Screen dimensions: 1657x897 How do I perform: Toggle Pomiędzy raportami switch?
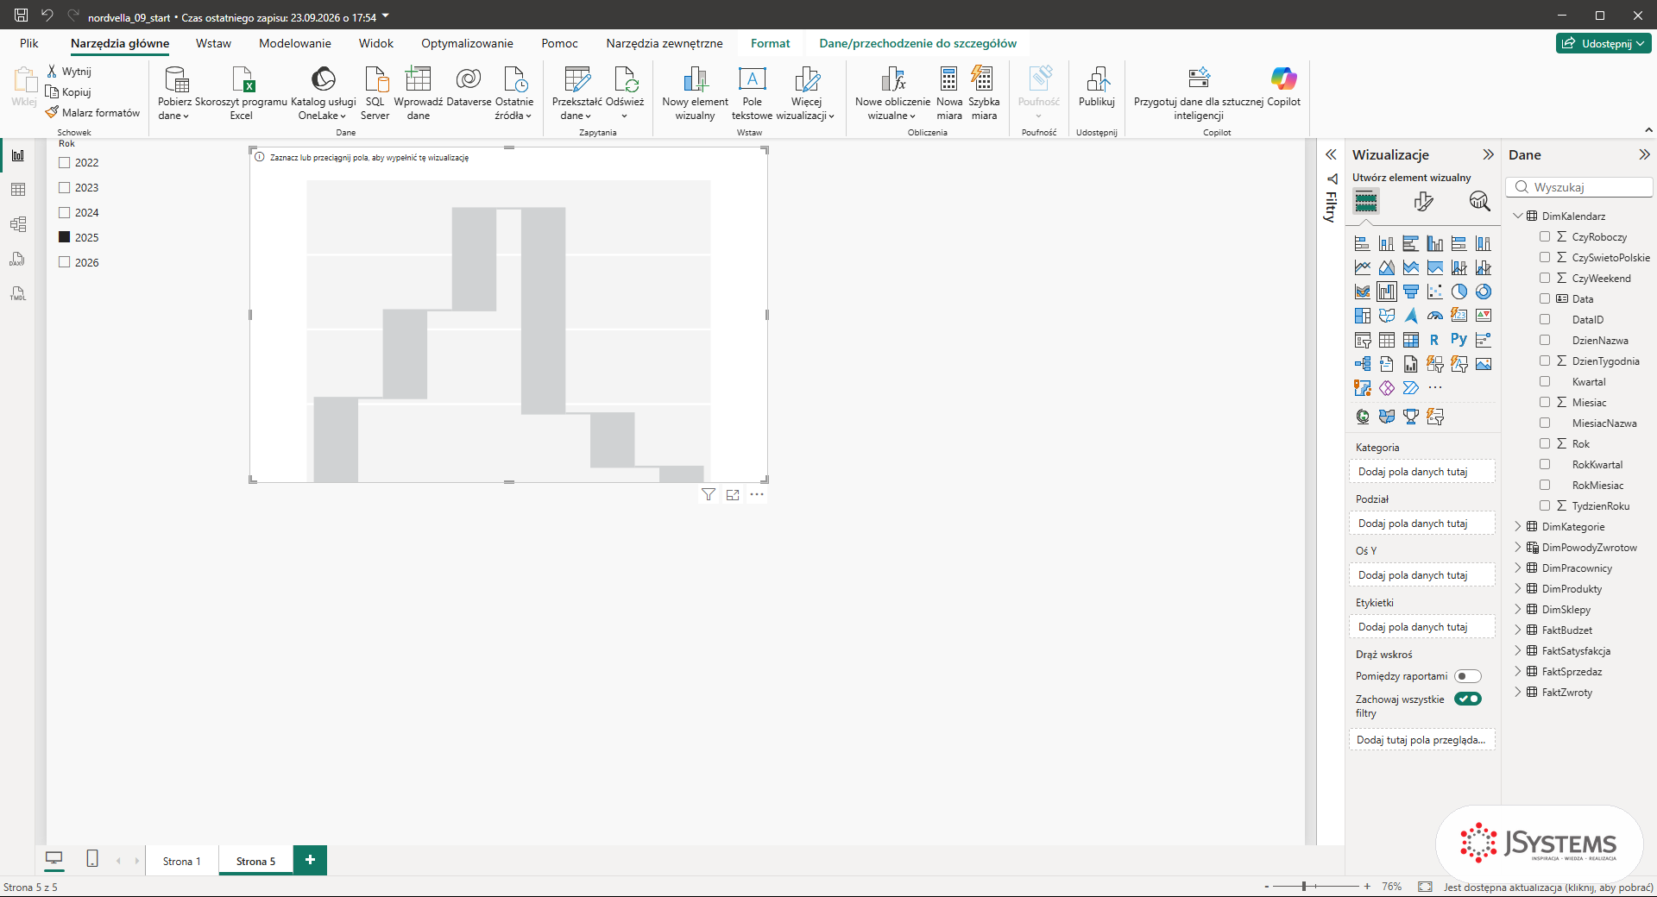(x=1468, y=676)
